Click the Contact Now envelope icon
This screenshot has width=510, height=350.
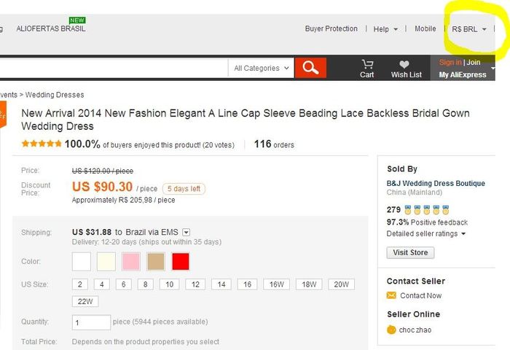coord(391,295)
